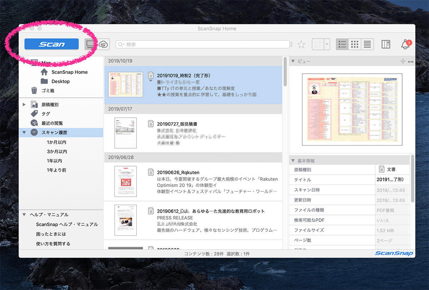429x290 pixels.
Task: Collapse the スキャン履歴 section
Action: pyautogui.click(x=24, y=132)
